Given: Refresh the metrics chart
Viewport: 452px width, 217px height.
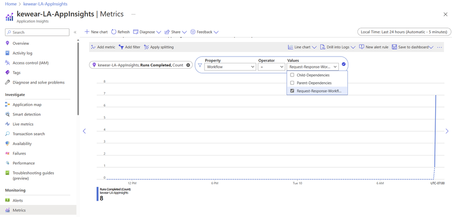Looking at the screenshot, I should click(120, 32).
